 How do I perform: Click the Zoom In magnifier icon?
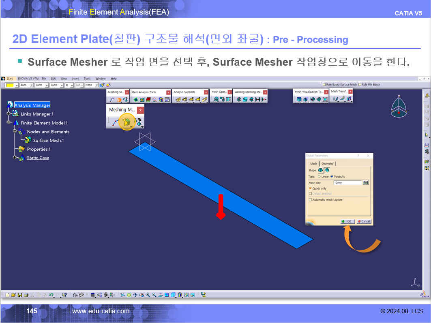click(x=148, y=295)
